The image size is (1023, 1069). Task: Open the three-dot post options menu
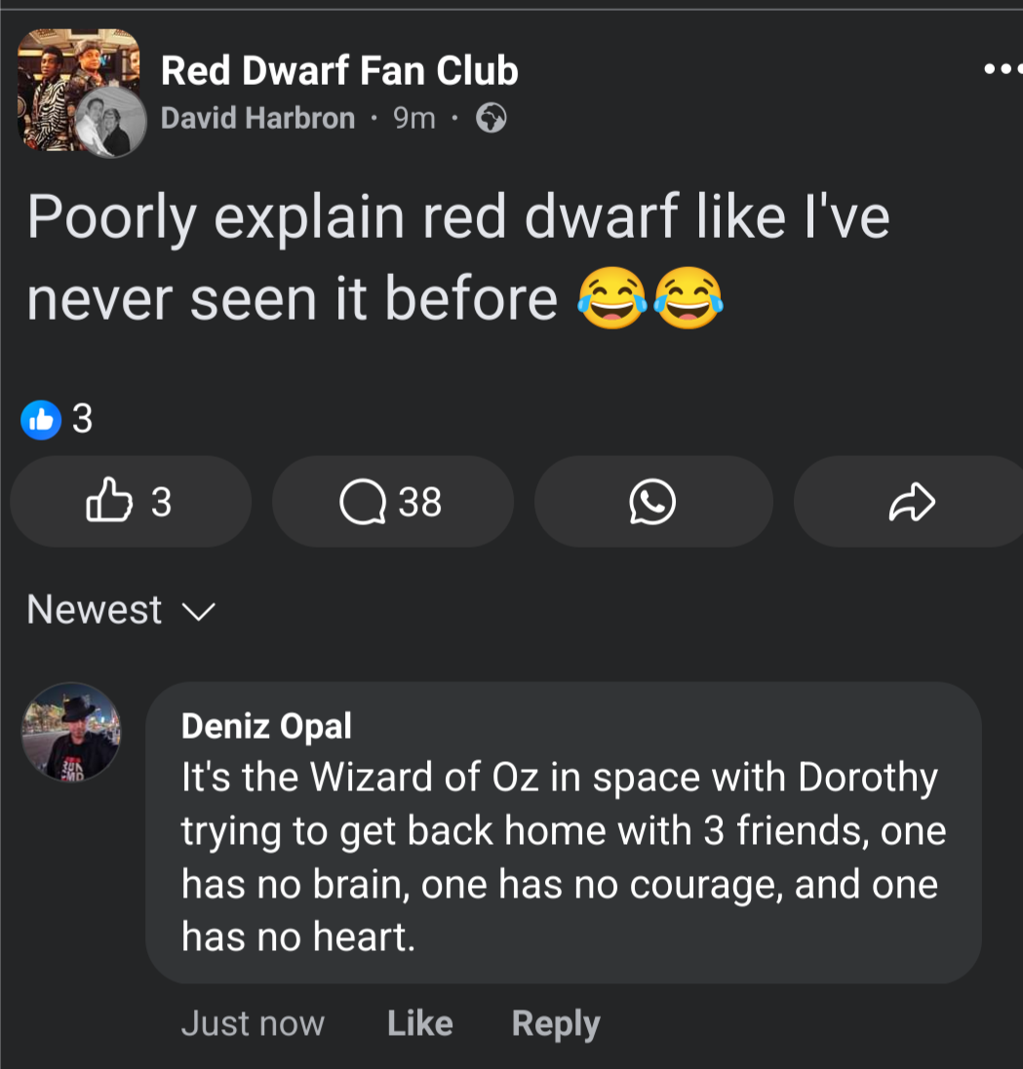[x=1001, y=70]
